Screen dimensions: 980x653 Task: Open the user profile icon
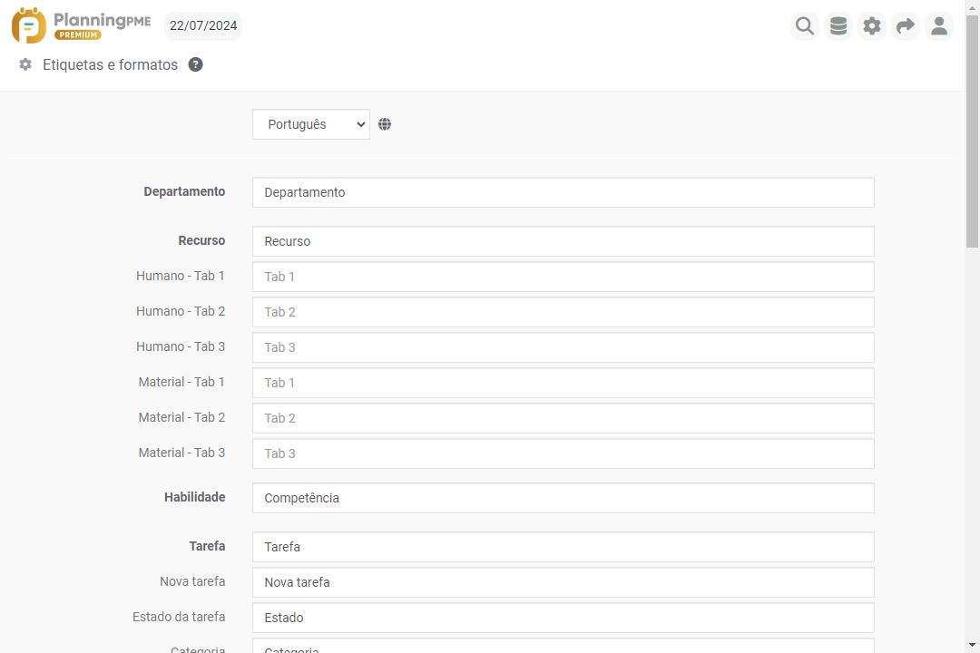coord(939,26)
